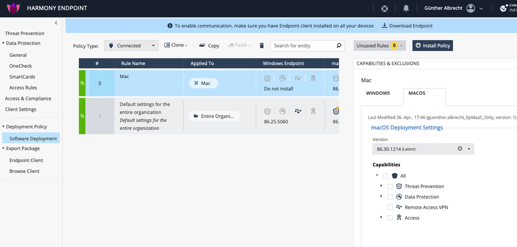The width and height of the screenshot is (517, 247).
Task: Collapse the left sidebar with the chevron
Action: 56,23
